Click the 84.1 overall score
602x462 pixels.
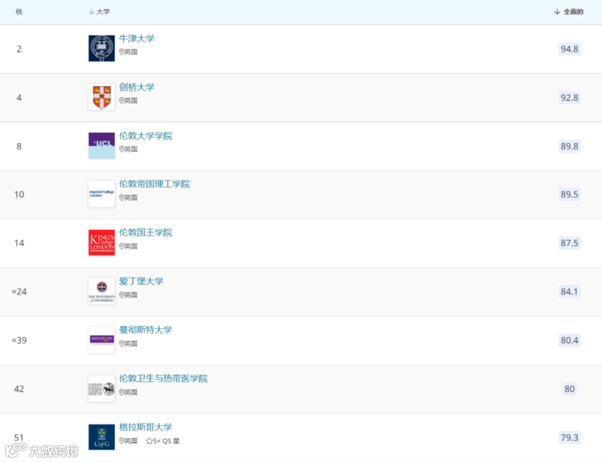[x=569, y=292]
